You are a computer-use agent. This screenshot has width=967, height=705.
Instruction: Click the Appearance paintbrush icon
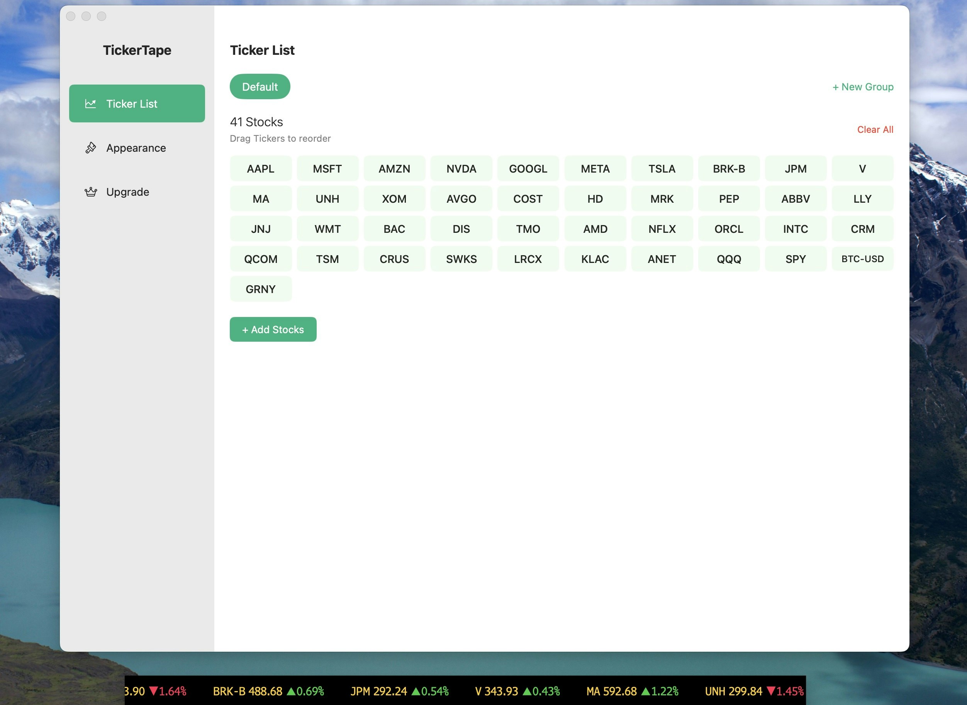[x=90, y=147]
